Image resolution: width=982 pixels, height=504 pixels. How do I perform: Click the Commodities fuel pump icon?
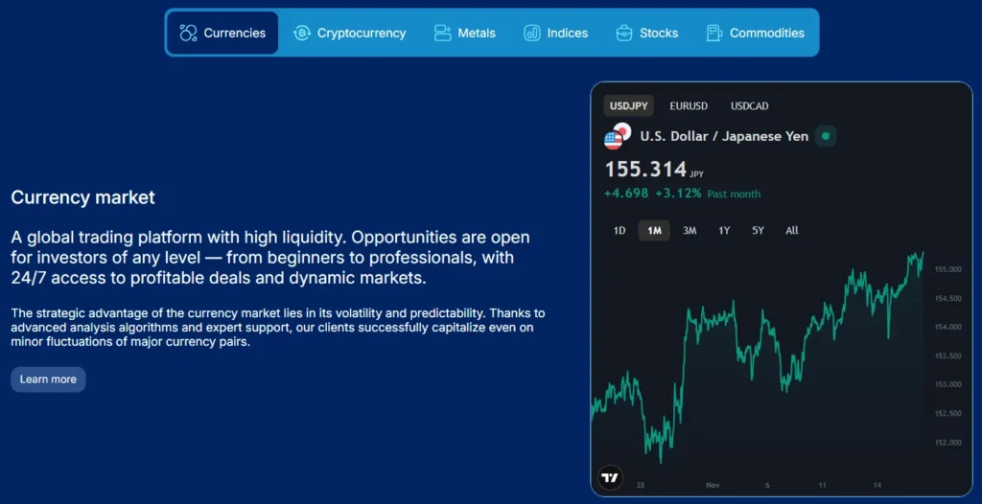[x=714, y=33]
